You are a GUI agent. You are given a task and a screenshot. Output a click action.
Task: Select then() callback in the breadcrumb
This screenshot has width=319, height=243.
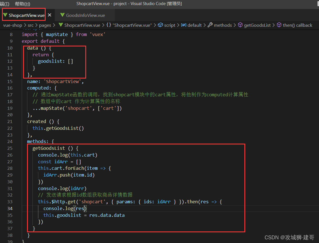coord(297,25)
